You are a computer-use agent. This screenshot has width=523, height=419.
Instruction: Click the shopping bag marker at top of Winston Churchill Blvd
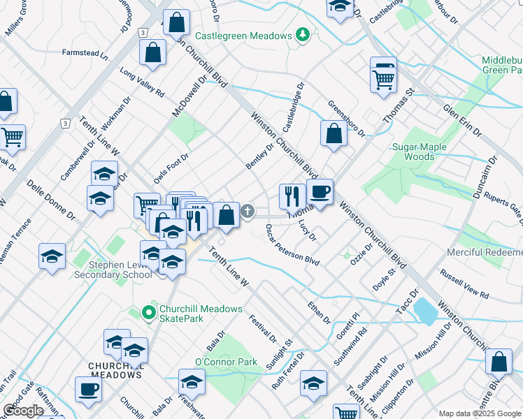click(x=176, y=23)
